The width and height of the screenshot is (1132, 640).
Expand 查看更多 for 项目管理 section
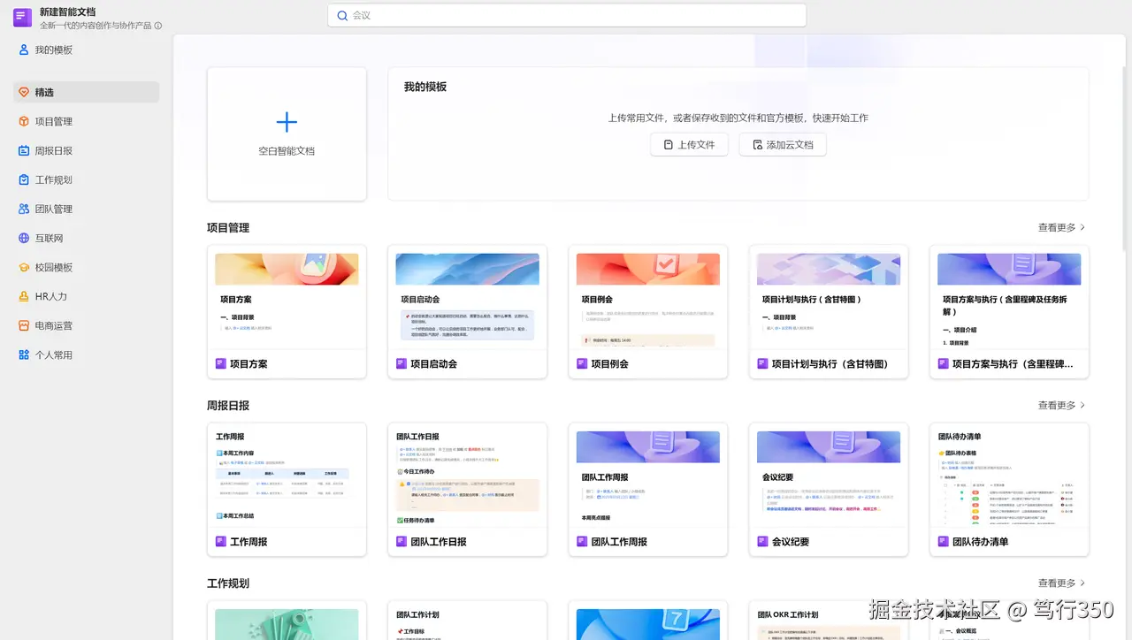pyautogui.click(x=1061, y=227)
